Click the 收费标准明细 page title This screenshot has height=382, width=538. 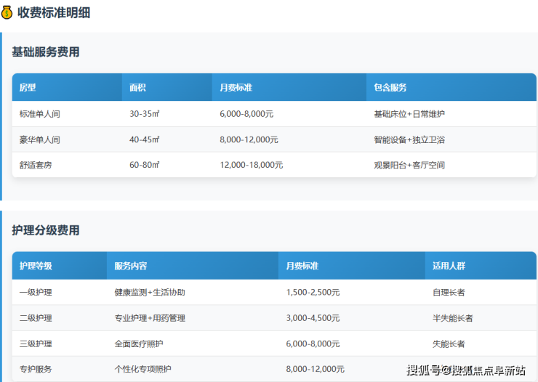[x=54, y=12]
